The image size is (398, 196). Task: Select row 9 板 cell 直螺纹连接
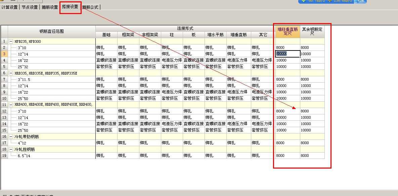(194, 92)
